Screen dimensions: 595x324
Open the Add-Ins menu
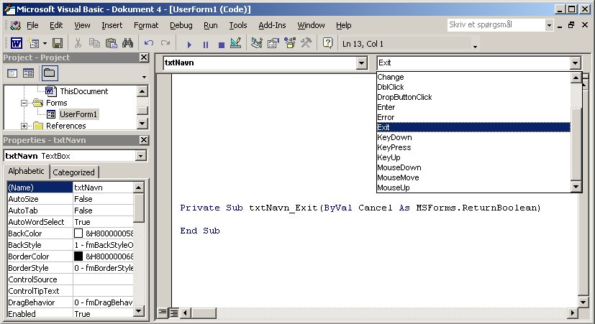coord(272,25)
